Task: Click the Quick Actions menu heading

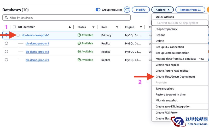Action: 165,17
